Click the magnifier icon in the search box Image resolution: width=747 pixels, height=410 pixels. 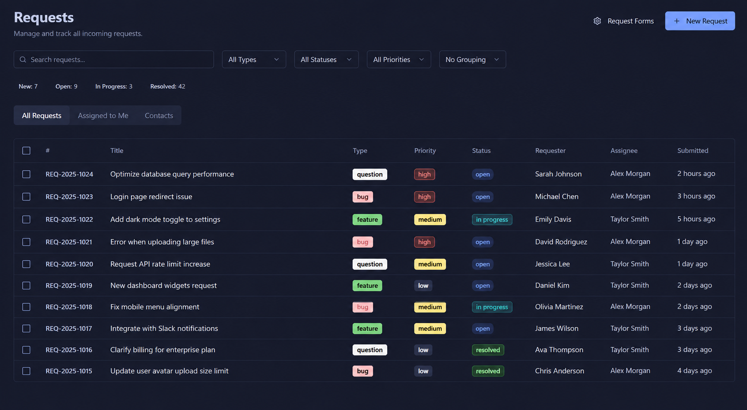click(x=23, y=60)
